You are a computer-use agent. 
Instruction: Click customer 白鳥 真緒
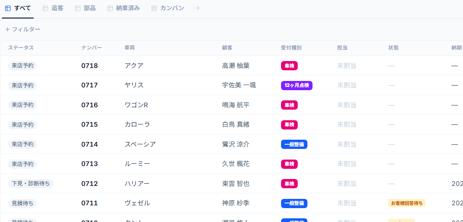pos(236,125)
